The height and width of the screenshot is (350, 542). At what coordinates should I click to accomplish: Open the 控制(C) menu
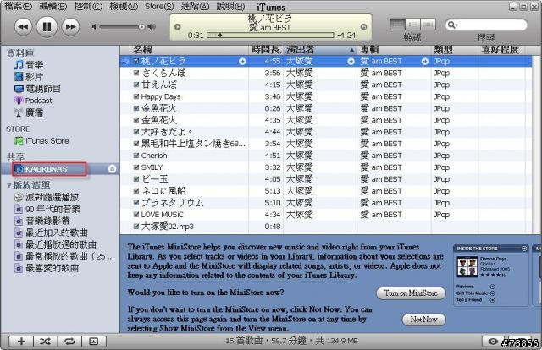tap(88, 6)
